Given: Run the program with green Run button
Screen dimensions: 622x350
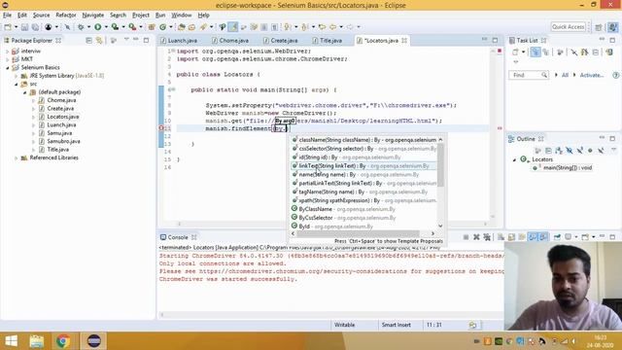Looking at the screenshot, I should point(97,27).
